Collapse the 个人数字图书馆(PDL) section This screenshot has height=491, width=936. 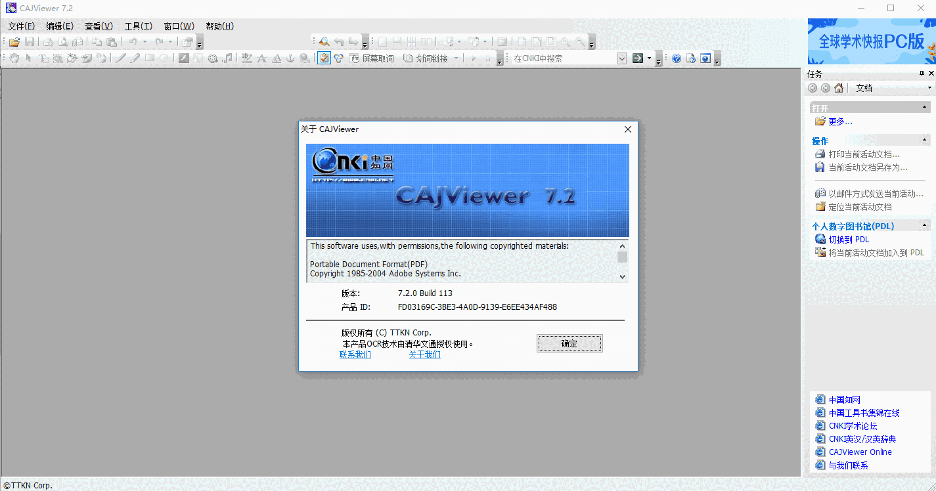(925, 225)
